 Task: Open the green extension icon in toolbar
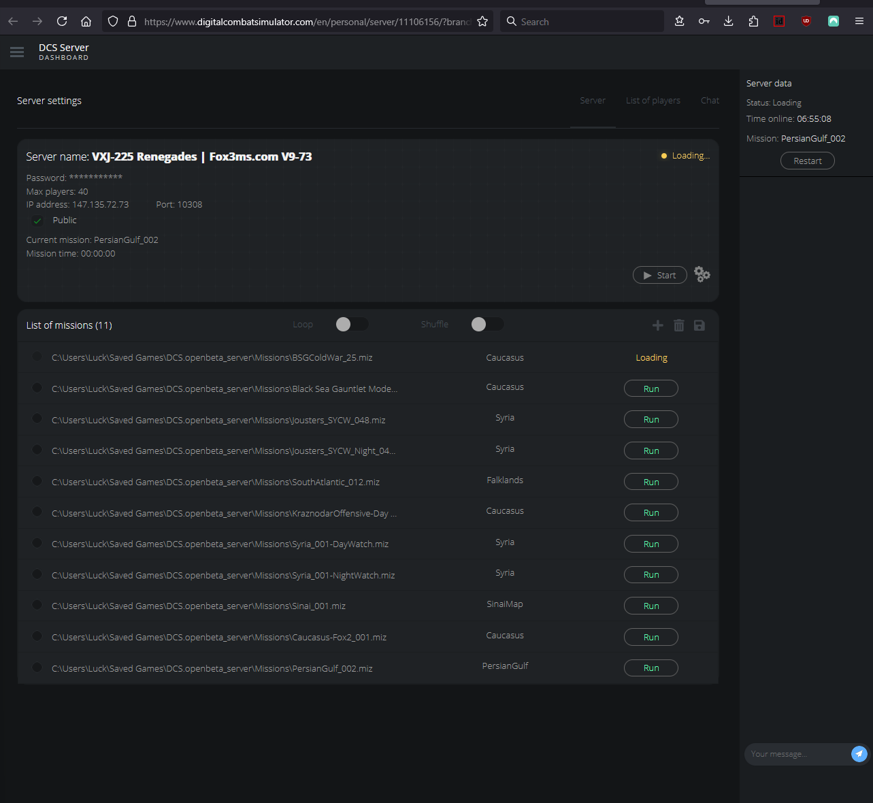click(x=834, y=21)
